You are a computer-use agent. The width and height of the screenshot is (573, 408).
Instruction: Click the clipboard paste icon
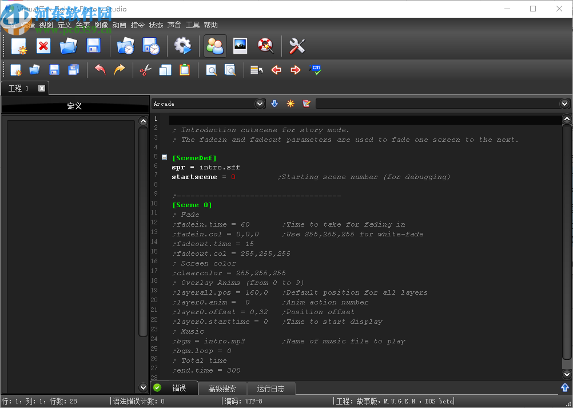click(184, 70)
